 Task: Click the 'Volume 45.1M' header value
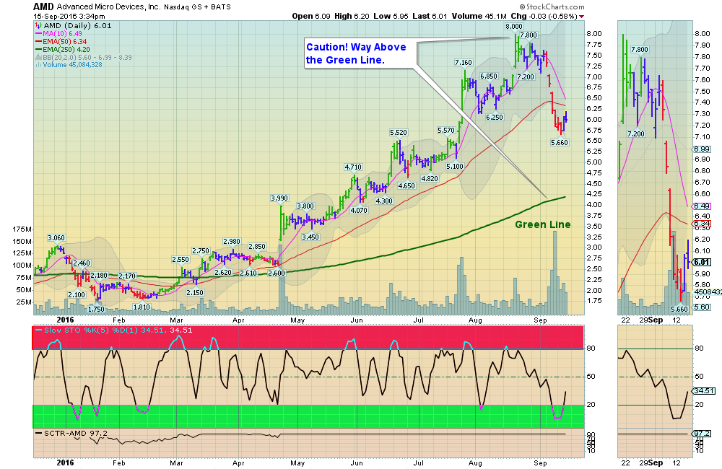point(479,16)
